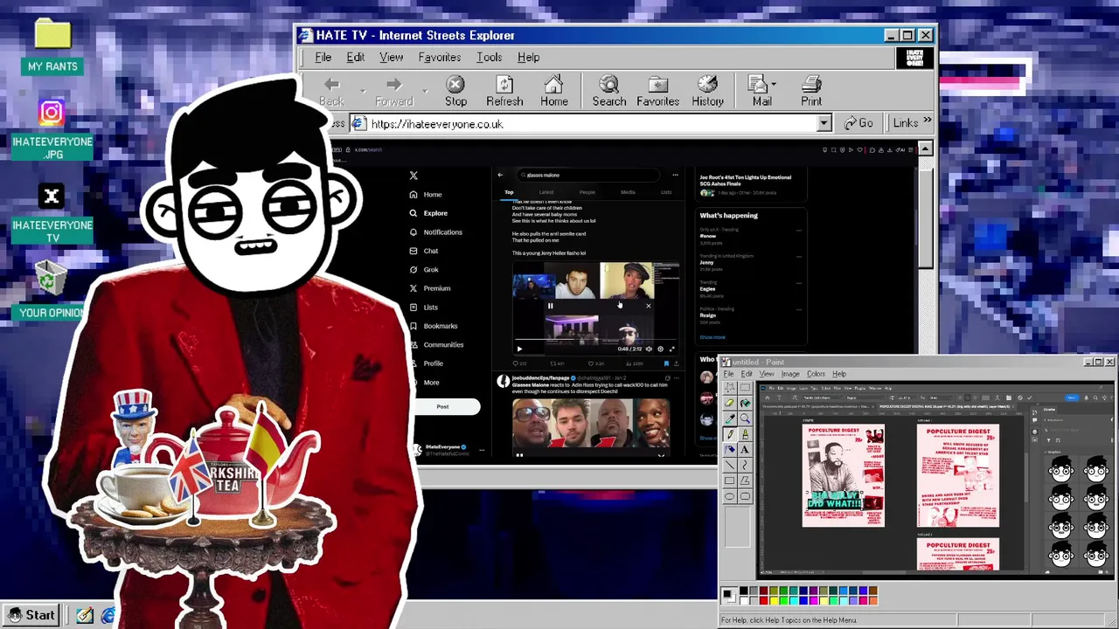Screen dimensions: 1119x629
Task: Expand the address bar dropdown arrow
Action: (x=824, y=124)
